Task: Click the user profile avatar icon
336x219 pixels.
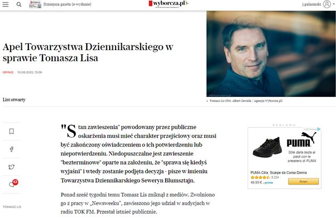Action: [x=327, y=4]
